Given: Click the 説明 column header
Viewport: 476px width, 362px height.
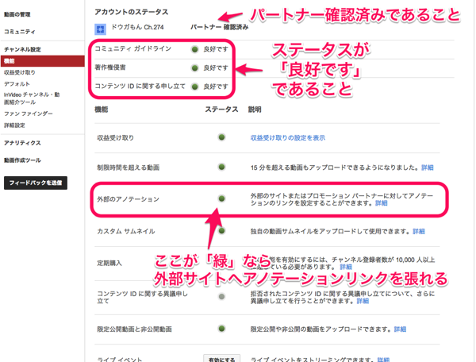Looking at the screenshot, I should coord(255,110).
